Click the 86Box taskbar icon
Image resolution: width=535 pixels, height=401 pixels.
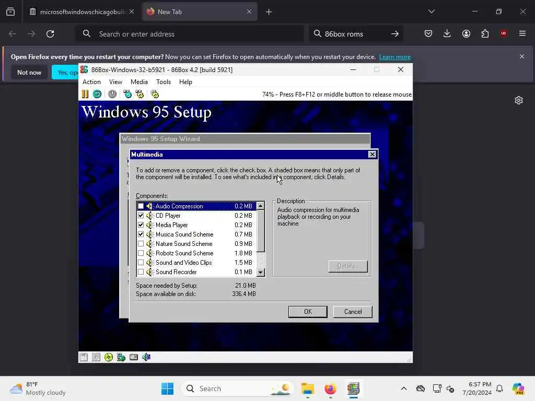[354, 388]
